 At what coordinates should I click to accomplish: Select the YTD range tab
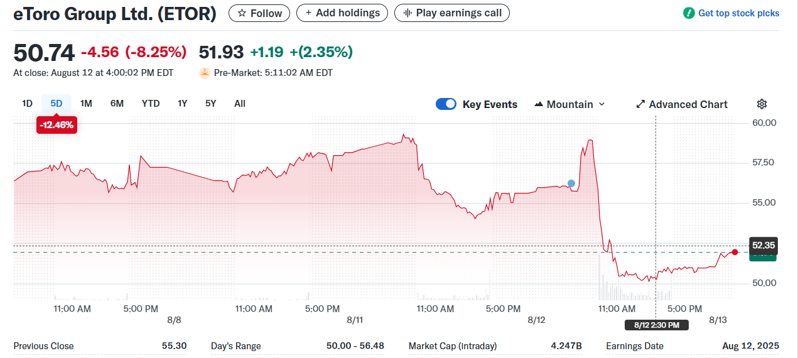coord(151,104)
